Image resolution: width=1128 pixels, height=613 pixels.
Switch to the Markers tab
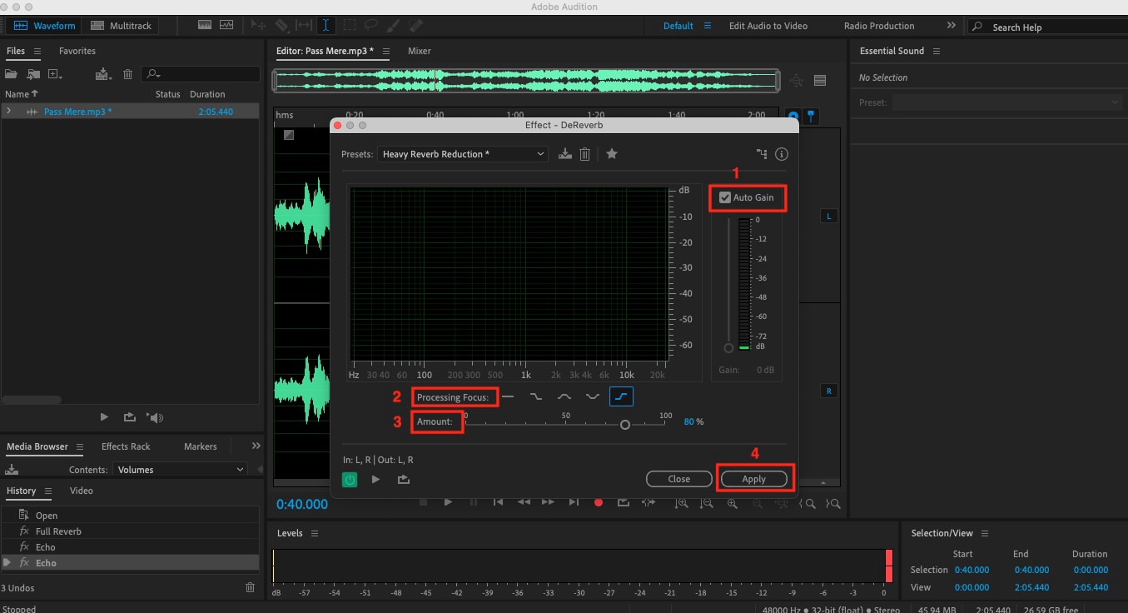pos(201,446)
